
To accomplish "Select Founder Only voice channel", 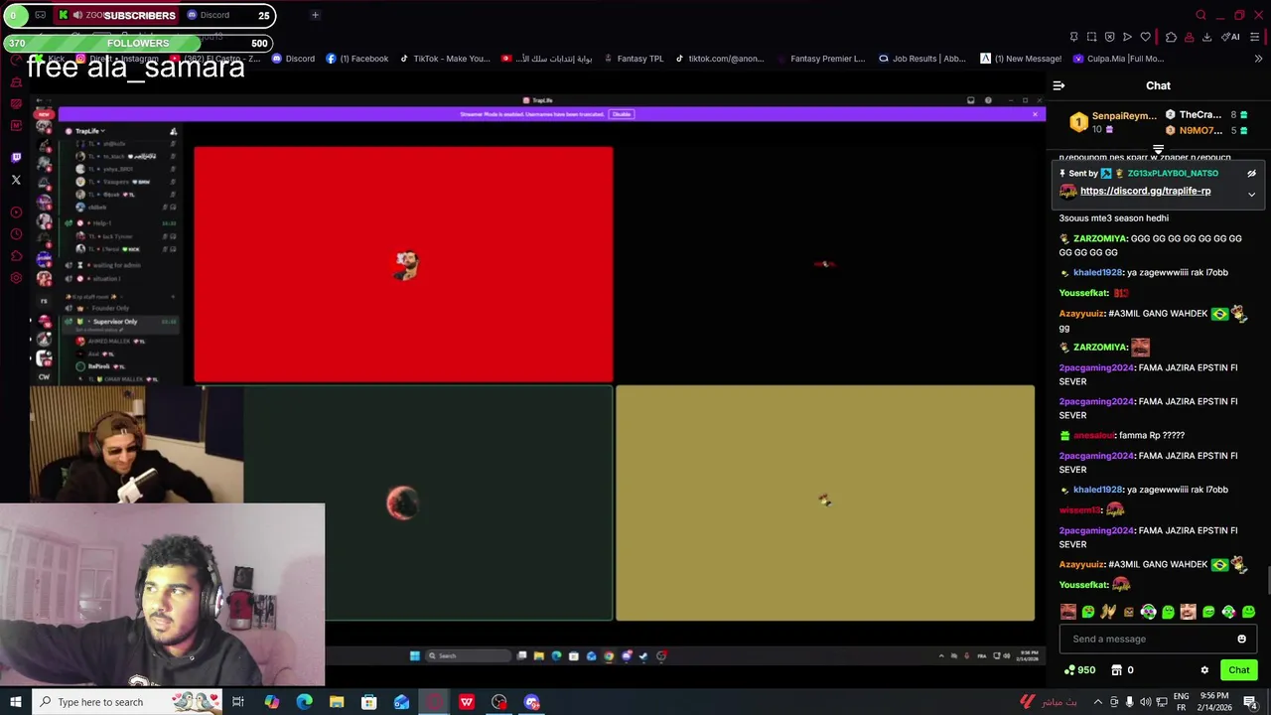I will point(109,308).
